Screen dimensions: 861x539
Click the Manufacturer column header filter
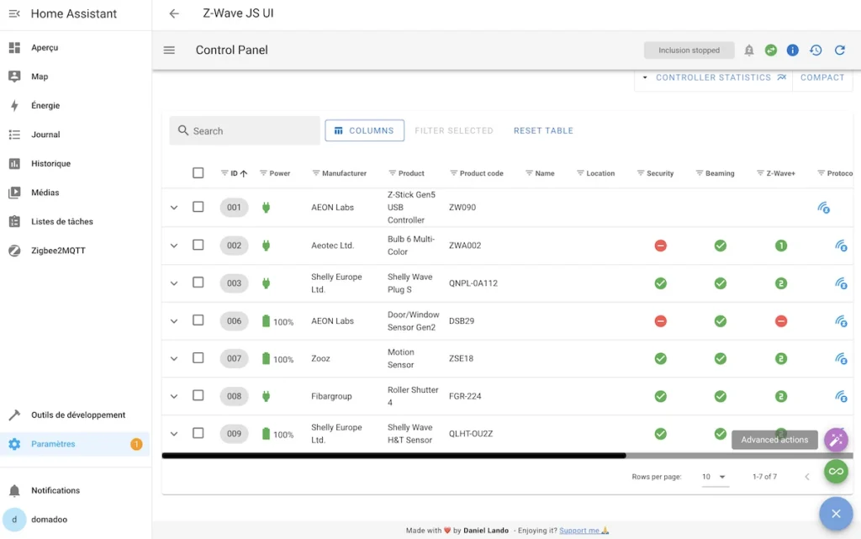[316, 173]
